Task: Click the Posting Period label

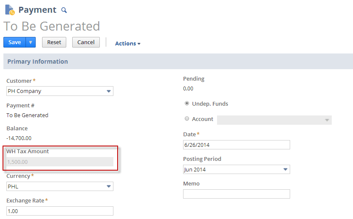Action: click(x=202, y=159)
